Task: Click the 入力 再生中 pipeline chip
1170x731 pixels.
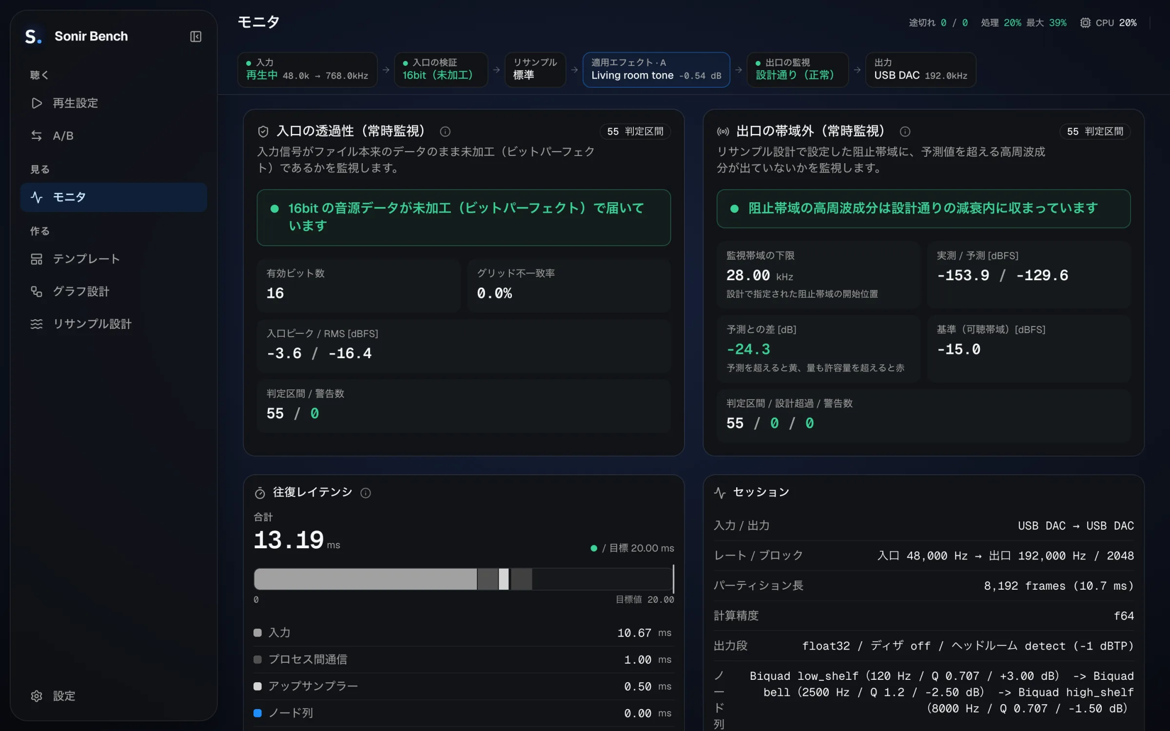Action: pyautogui.click(x=307, y=70)
